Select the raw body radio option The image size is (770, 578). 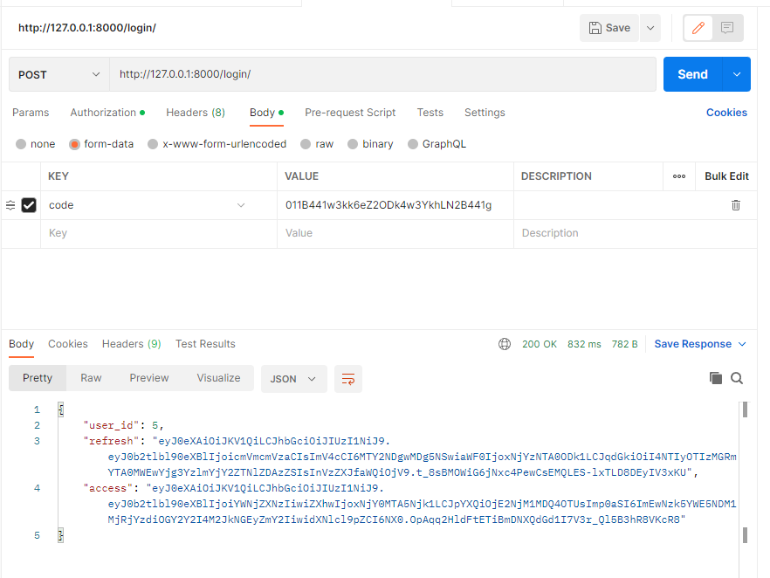(306, 144)
